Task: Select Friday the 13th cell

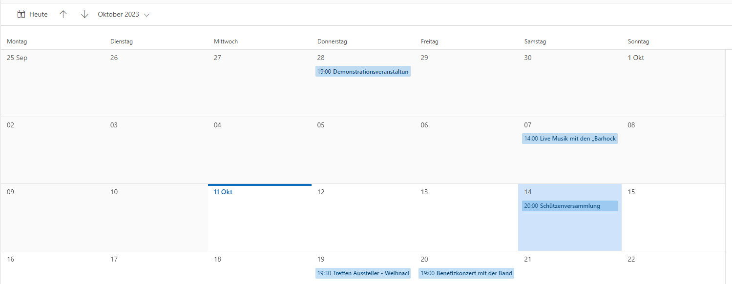Action: (x=466, y=218)
